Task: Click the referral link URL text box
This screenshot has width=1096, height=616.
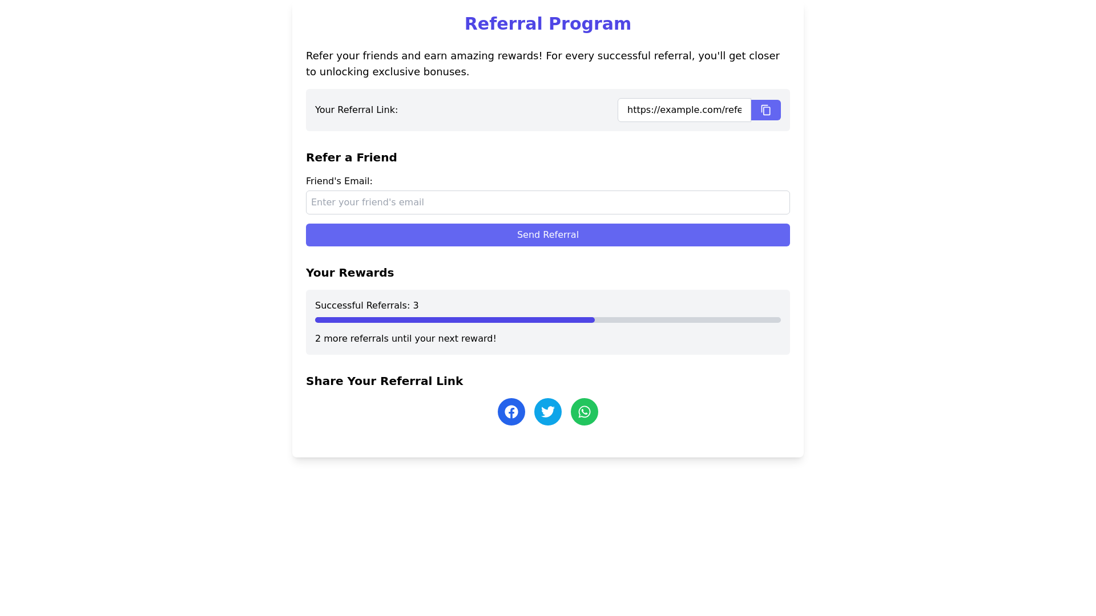Action: pos(684,110)
